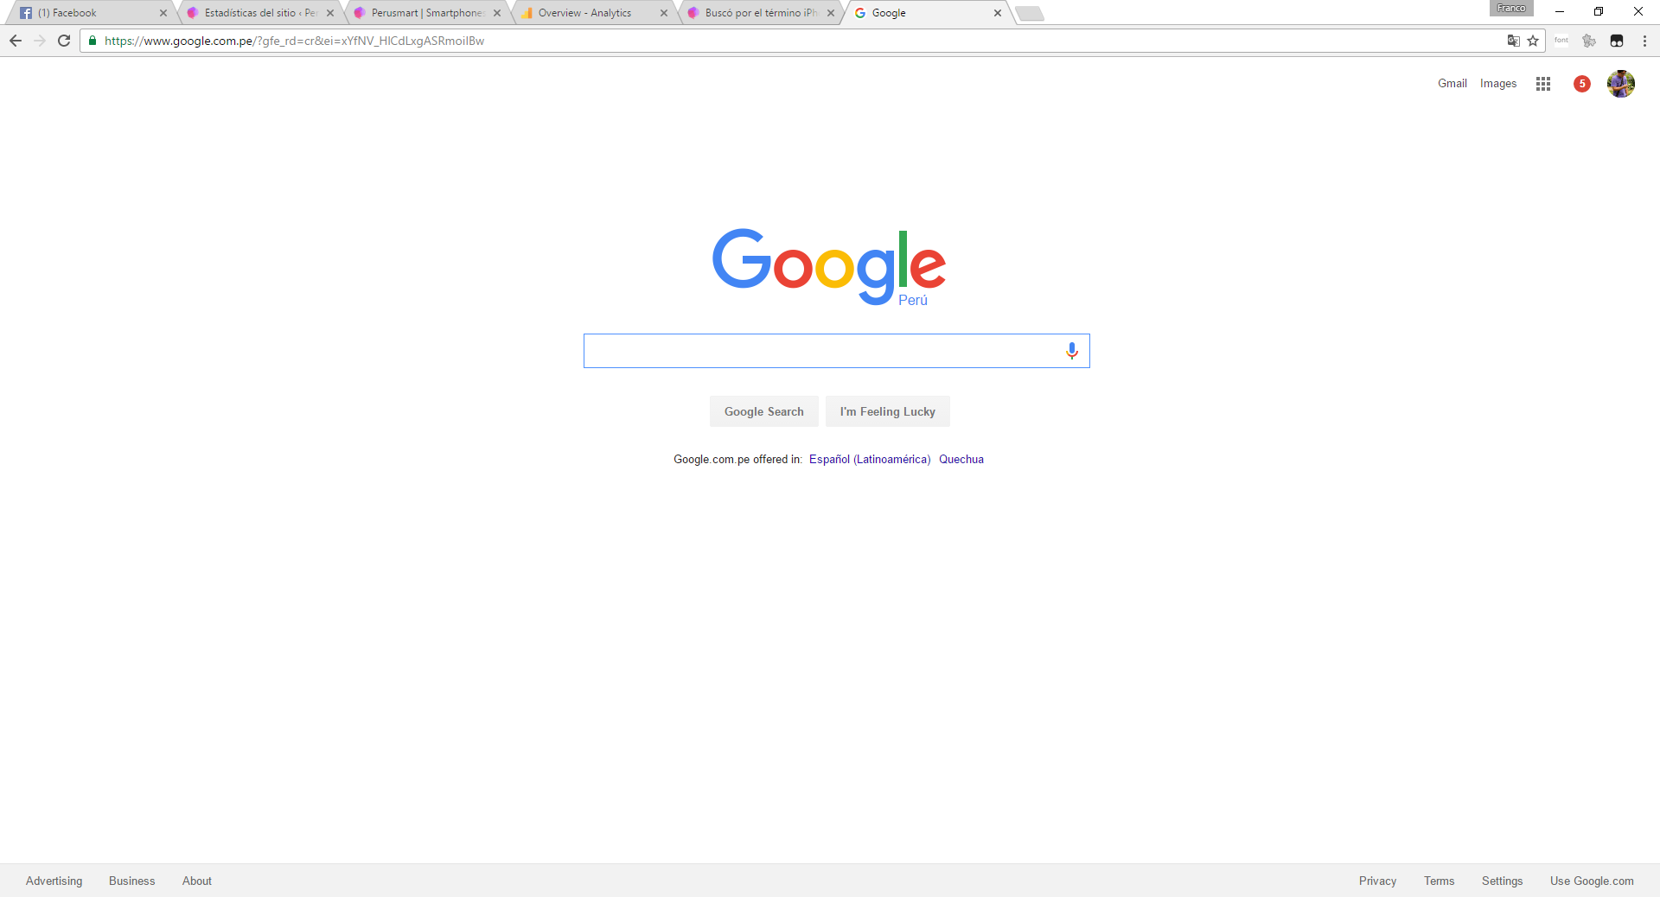Image resolution: width=1660 pixels, height=897 pixels.
Task: Switch language to Español (Latinoamérica)
Action: coord(870,460)
